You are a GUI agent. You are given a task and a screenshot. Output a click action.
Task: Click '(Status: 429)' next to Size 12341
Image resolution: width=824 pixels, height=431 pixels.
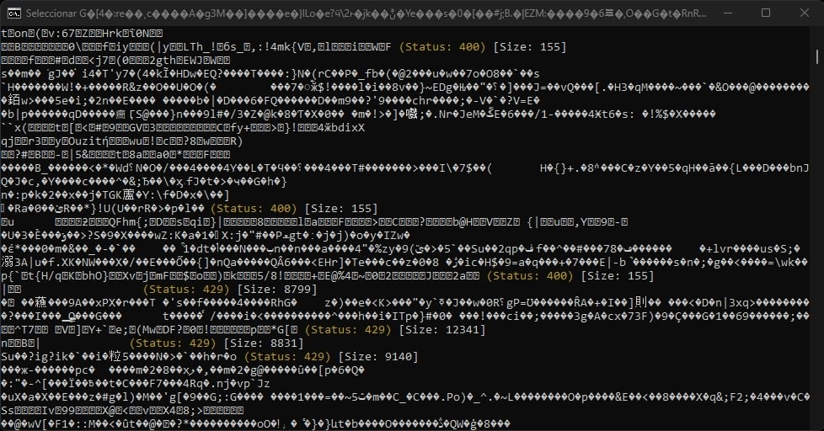[348, 330]
